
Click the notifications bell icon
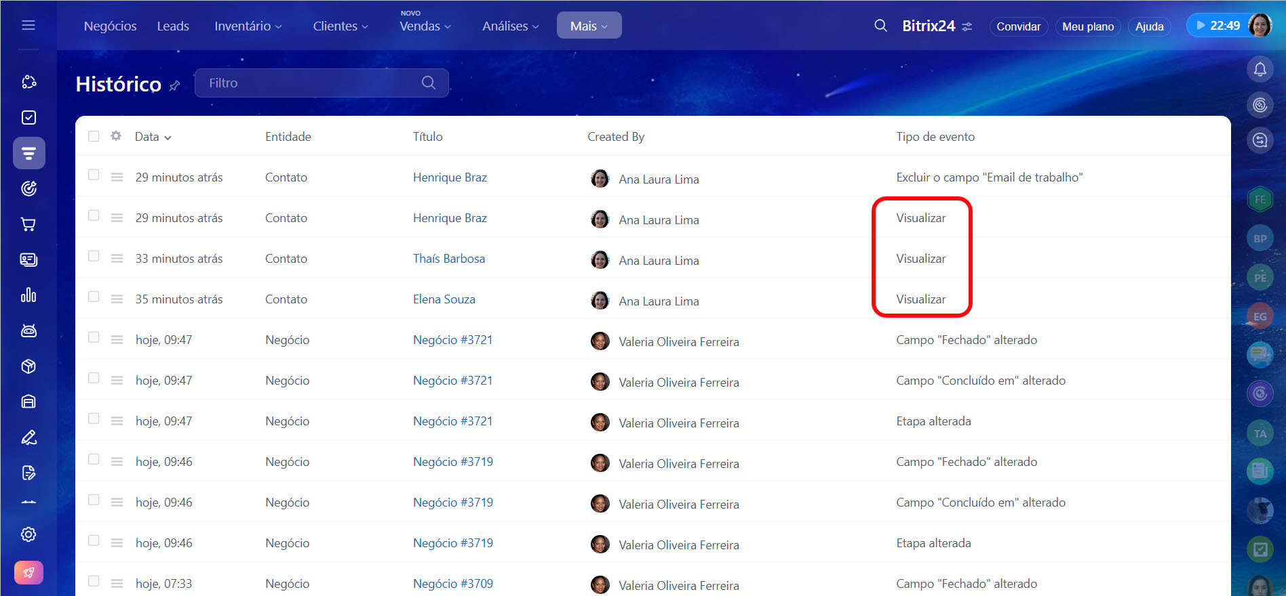click(1260, 69)
